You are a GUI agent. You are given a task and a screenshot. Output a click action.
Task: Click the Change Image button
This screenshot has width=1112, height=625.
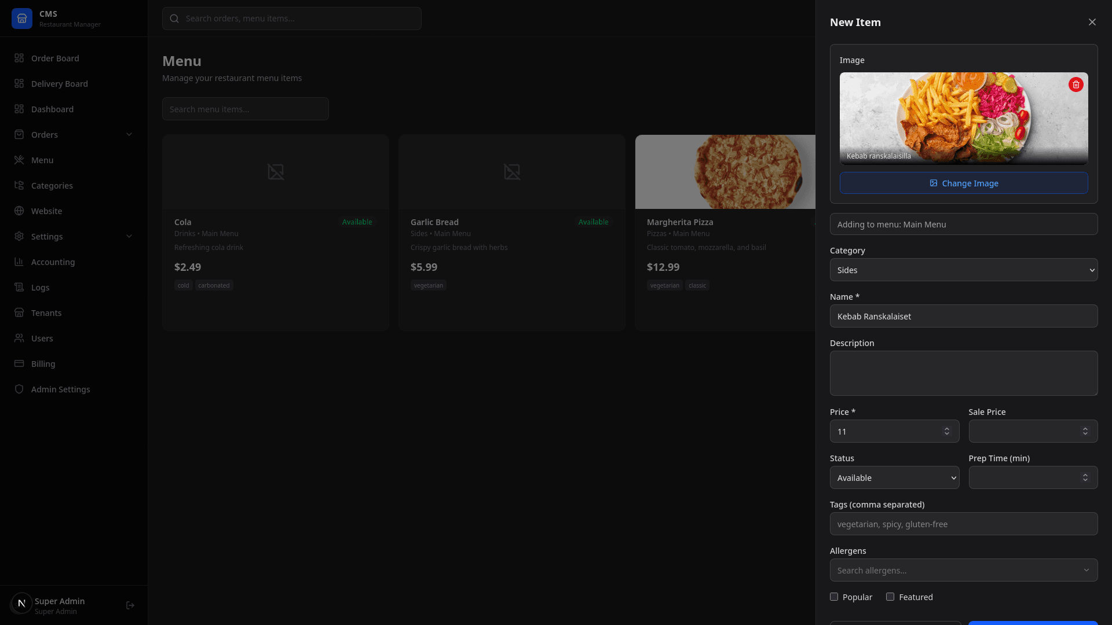pyautogui.click(x=964, y=183)
